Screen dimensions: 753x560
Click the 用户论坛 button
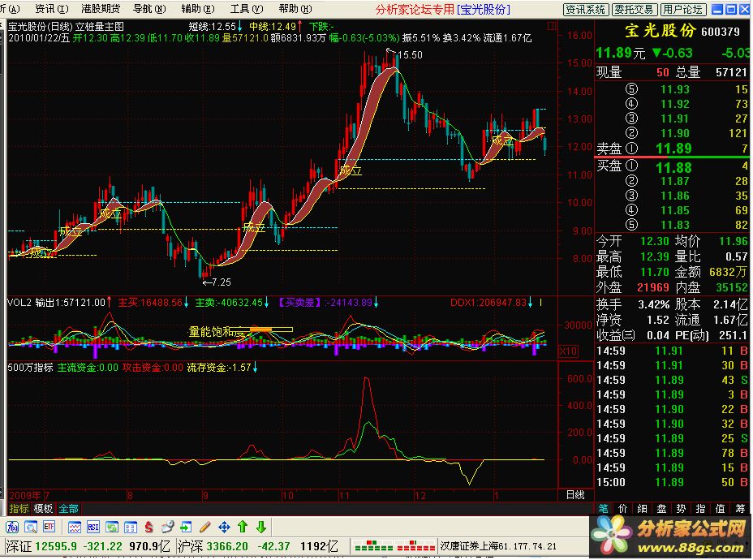683,10
